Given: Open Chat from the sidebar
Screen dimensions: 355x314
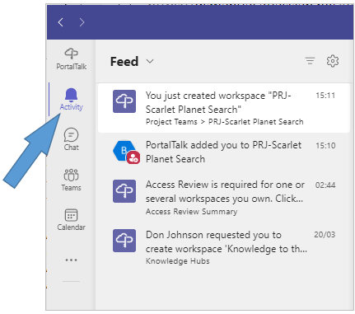Looking at the screenshot, I should [x=71, y=139].
